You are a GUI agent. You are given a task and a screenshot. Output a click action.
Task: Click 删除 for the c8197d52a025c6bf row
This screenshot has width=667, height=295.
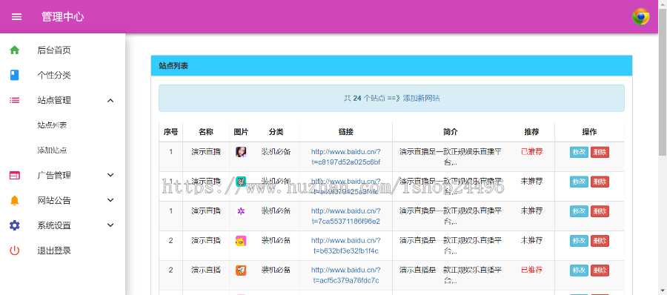point(600,152)
